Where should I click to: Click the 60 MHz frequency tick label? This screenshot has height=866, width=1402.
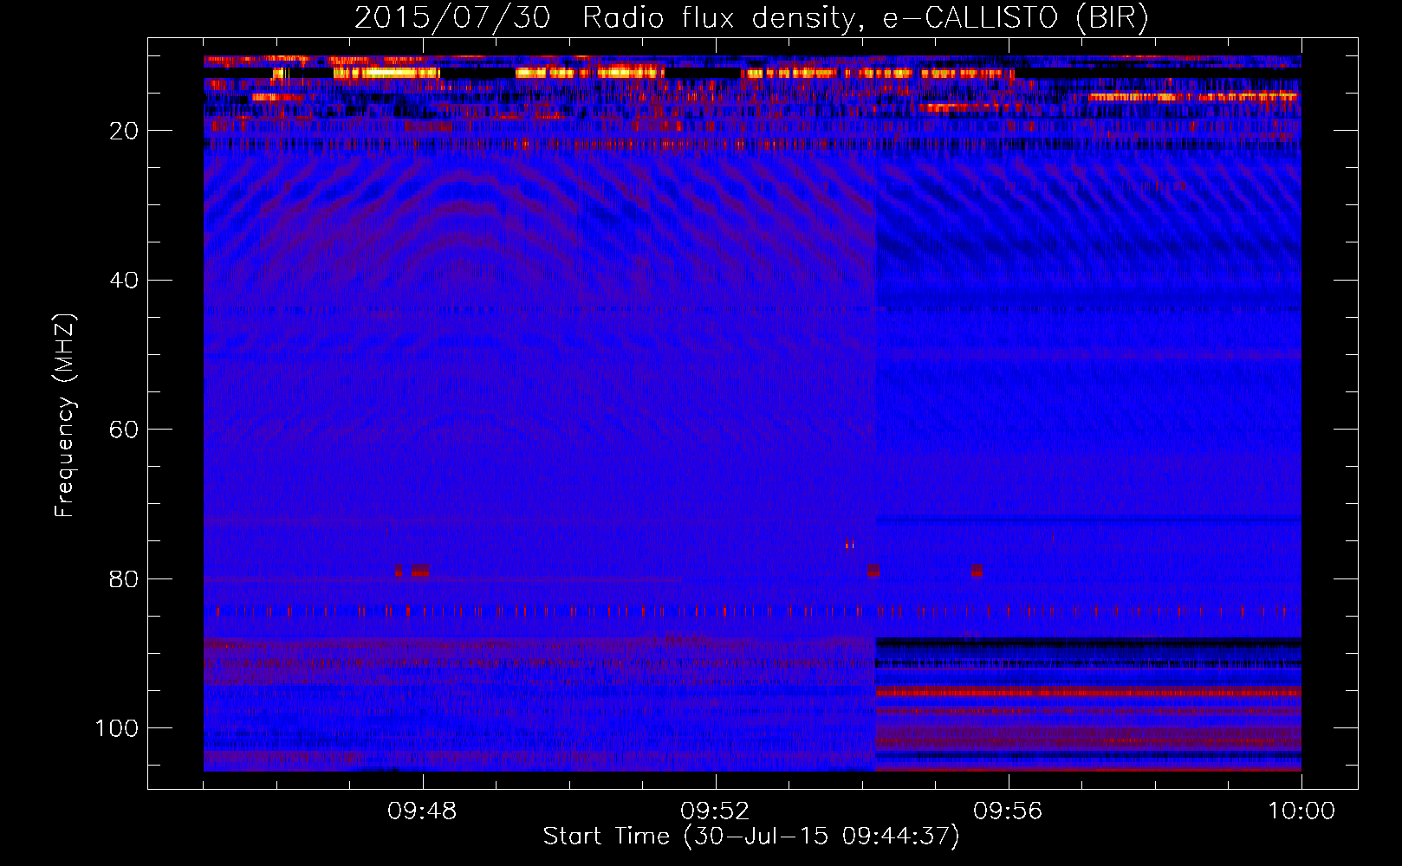[124, 430]
